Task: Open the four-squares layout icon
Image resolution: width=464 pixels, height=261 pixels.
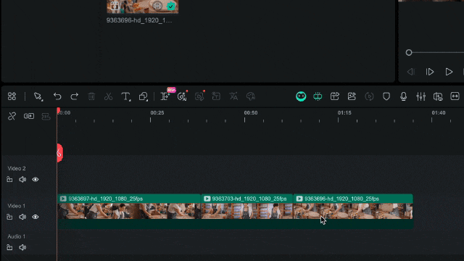Action: (x=12, y=96)
